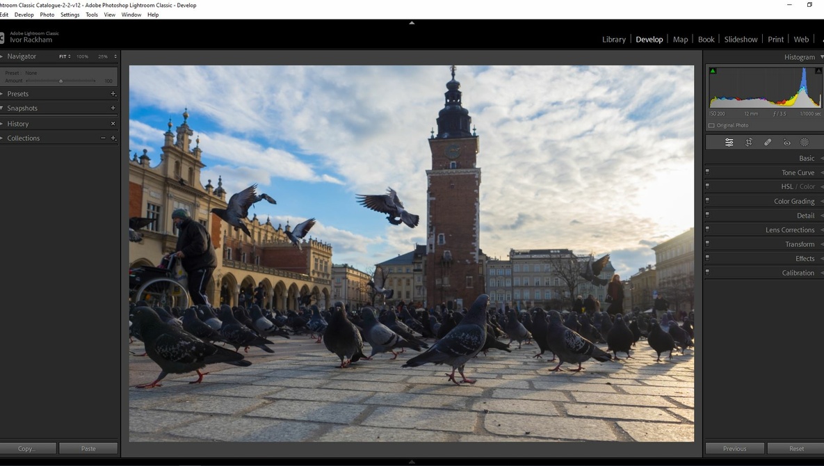824x466 pixels.
Task: Click the Reset button
Action: [x=796, y=449]
